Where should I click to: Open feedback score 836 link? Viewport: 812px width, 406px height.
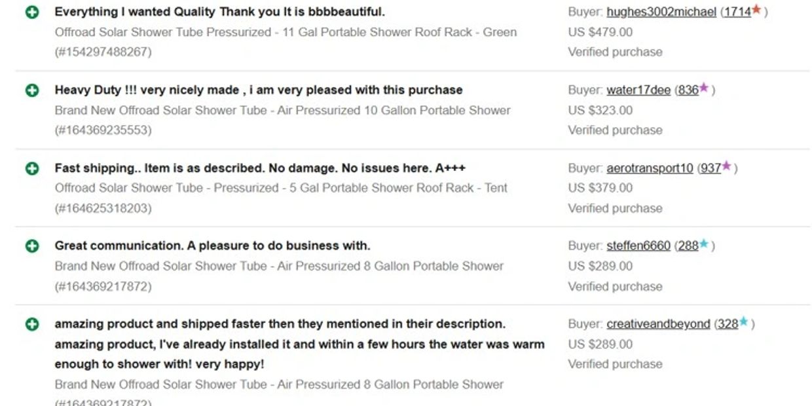(688, 90)
